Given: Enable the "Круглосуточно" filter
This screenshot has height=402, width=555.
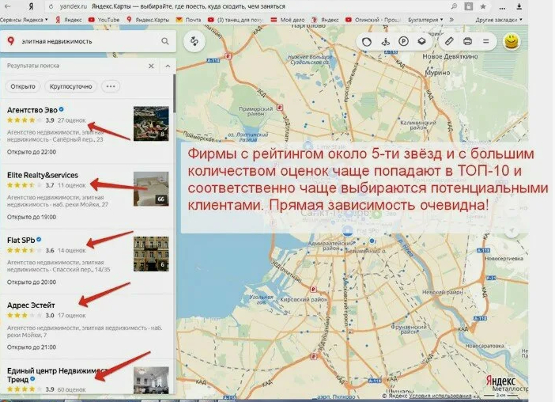Looking at the screenshot, I should 70,86.
